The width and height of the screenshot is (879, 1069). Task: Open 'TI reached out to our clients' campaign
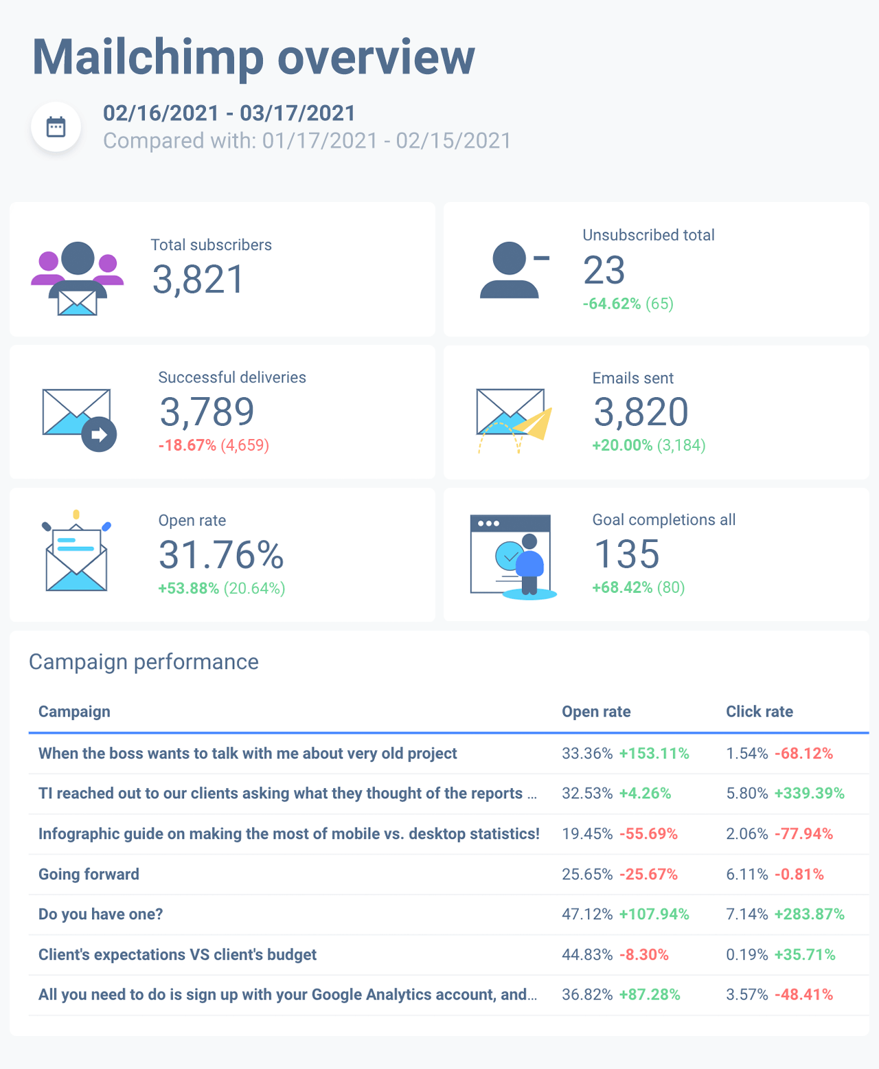tap(288, 794)
